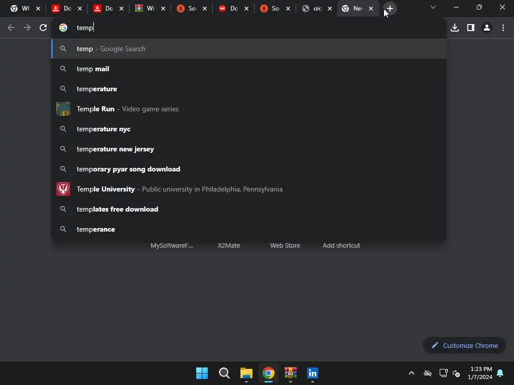Click Add shortcut
The height and width of the screenshot is (385, 514).
click(341, 245)
